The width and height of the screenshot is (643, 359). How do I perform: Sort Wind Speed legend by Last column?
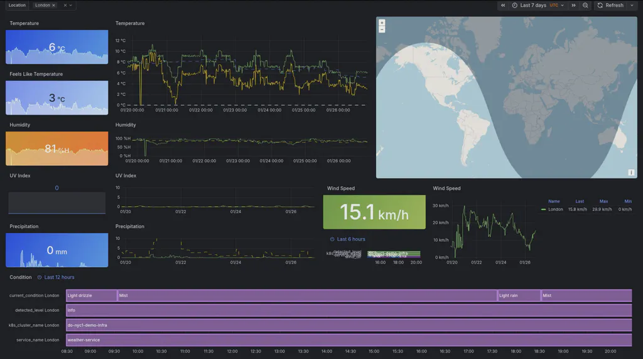(580, 201)
